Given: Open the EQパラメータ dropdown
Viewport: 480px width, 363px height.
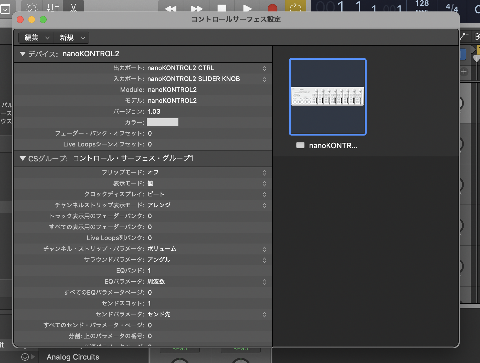Looking at the screenshot, I should 264,282.
